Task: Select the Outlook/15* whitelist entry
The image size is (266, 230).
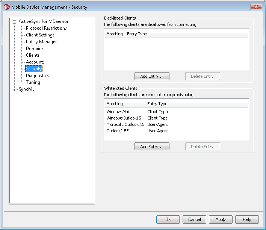Action: 118,131
